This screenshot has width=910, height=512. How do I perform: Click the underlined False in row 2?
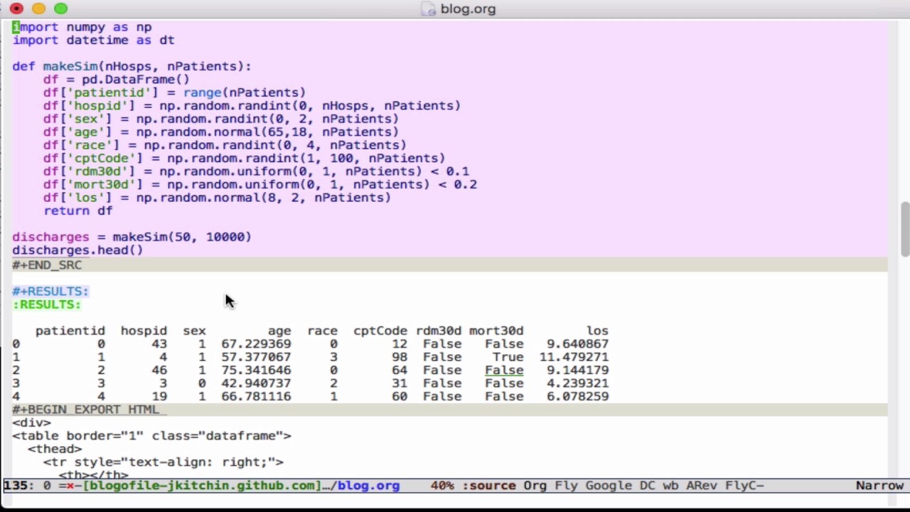[x=504, y=370]
